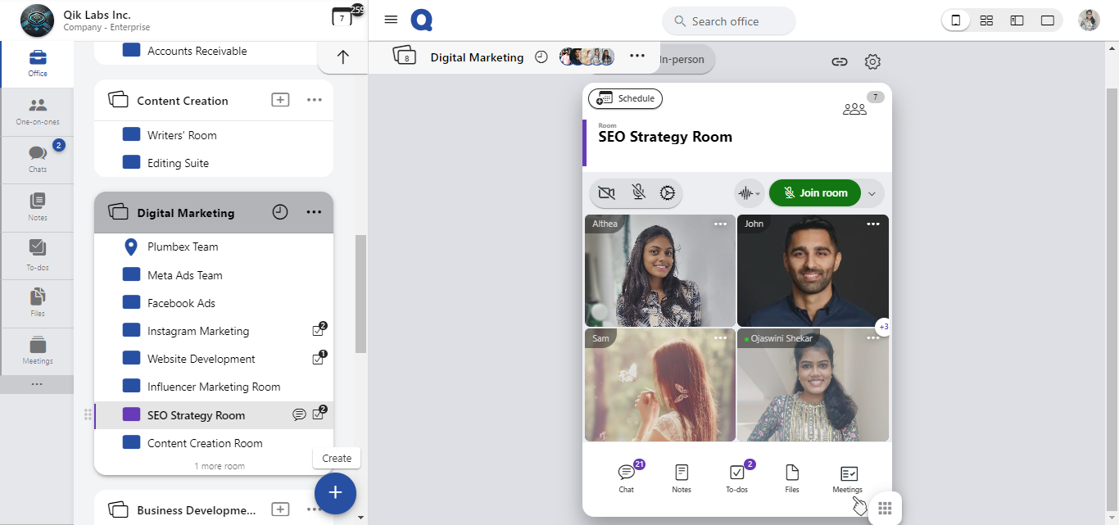This screenshot has width=1119, height=525.
Task: Click the copy link icon
Action: pos(839,61)
